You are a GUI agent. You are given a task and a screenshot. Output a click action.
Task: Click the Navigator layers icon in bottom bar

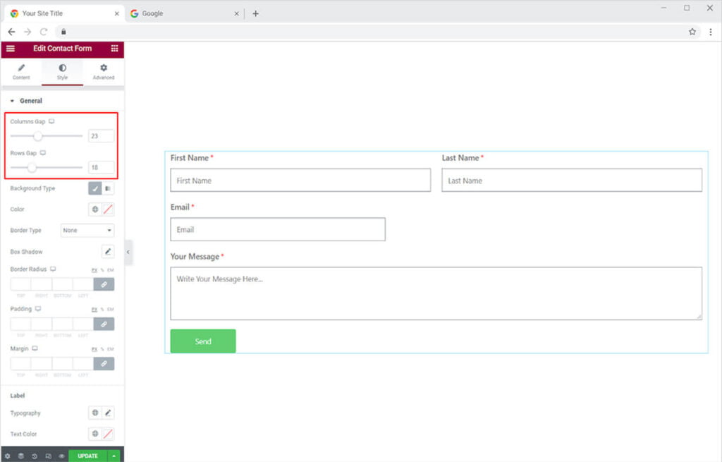point(21,456)
